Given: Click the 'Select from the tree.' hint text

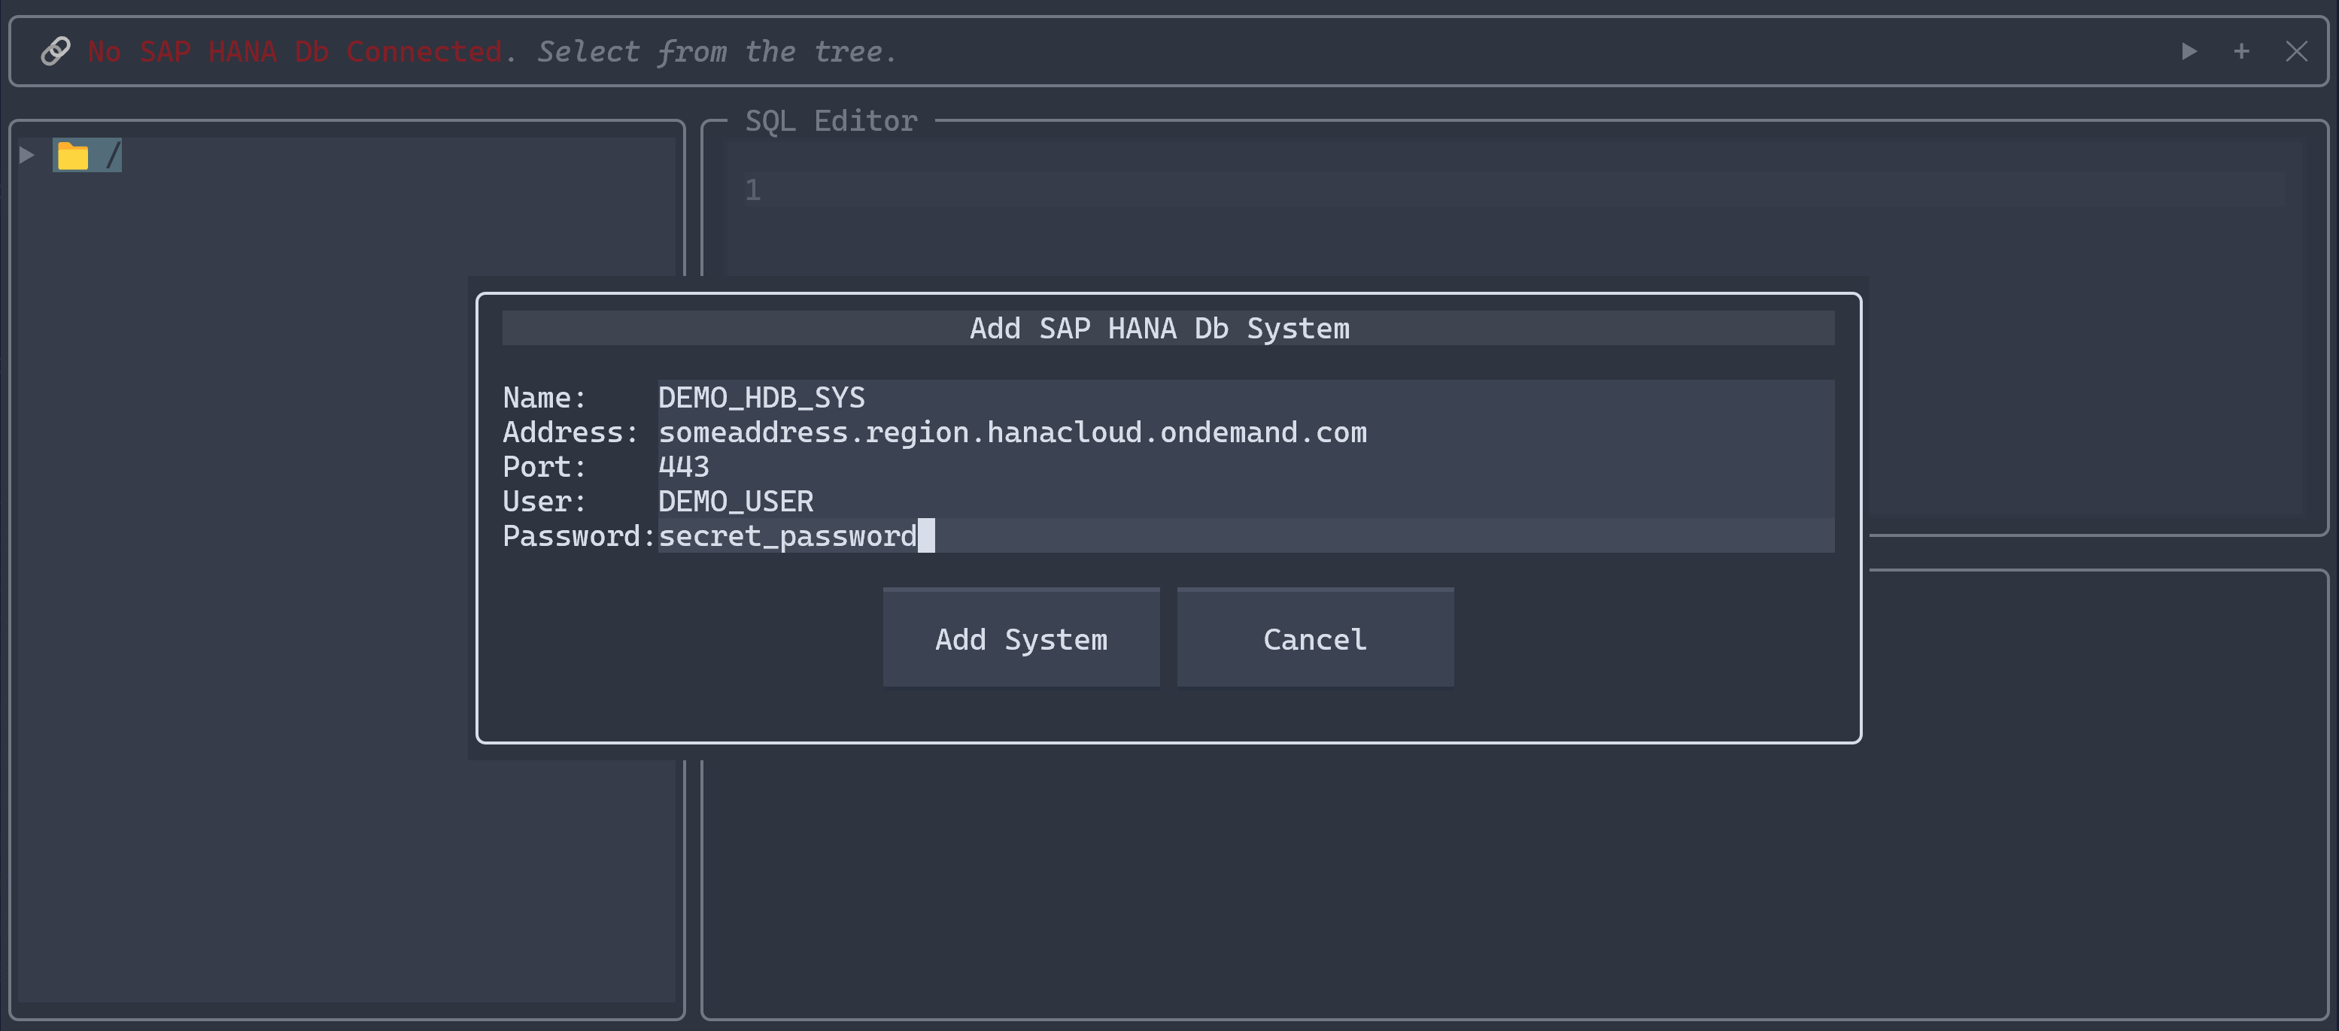Looking at the screenshot, I should (716, 52).
